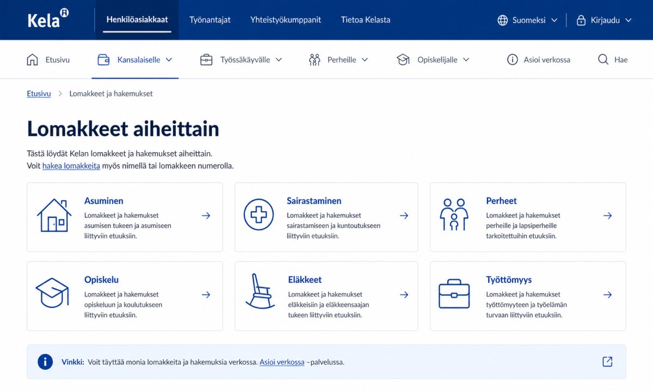The height and width of the screenshot is (391, 653).
Task: Switch to the Yhteistyökumppanit tab
Action: 286,20
